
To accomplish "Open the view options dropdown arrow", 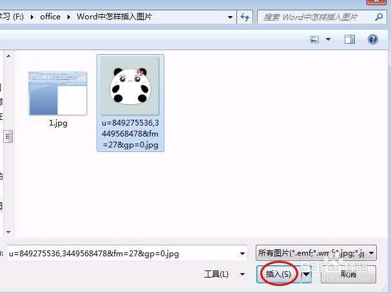I will [x=328, y=39].
